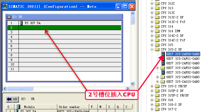Click the horizontal scrollbar right arrow

pos(127,89)
